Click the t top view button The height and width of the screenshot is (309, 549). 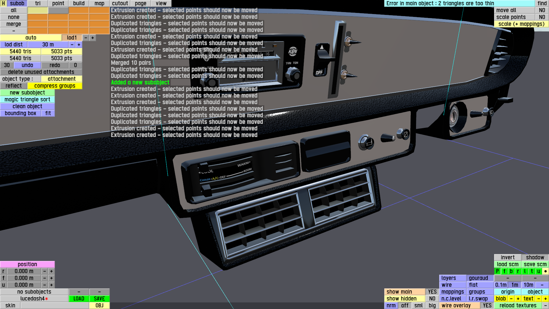(532, 271)
